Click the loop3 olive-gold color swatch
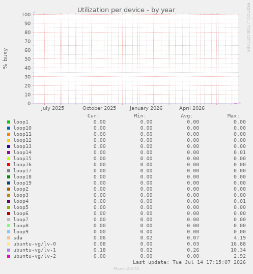 click(9, 195)
